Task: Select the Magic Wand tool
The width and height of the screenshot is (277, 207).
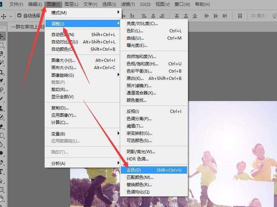Action: click(x=2, y=63)
